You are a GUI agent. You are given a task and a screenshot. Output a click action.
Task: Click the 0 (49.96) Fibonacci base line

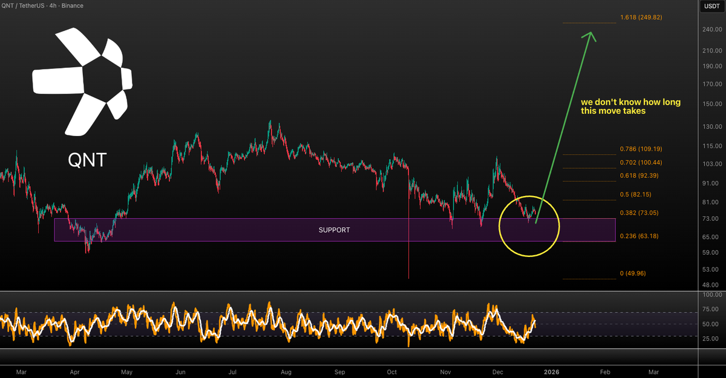(590, 278)
